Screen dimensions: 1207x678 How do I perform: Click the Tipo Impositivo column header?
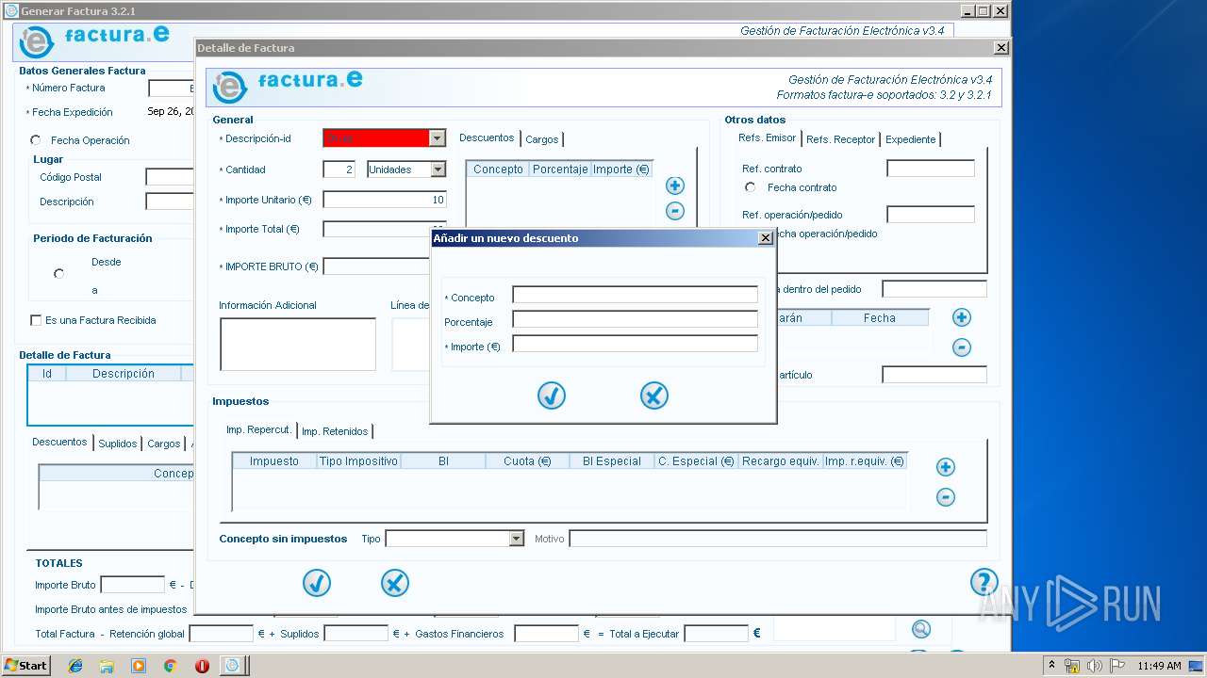click(x=358, y=461)
